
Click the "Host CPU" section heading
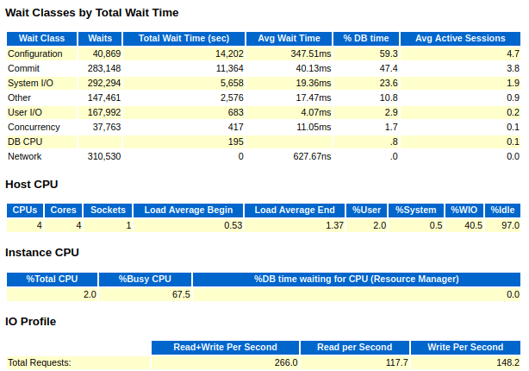[32, 184]
